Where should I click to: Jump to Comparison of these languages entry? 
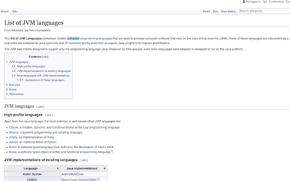(44, 80)
